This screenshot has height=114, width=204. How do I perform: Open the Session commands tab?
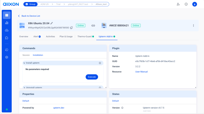(26, 55)
